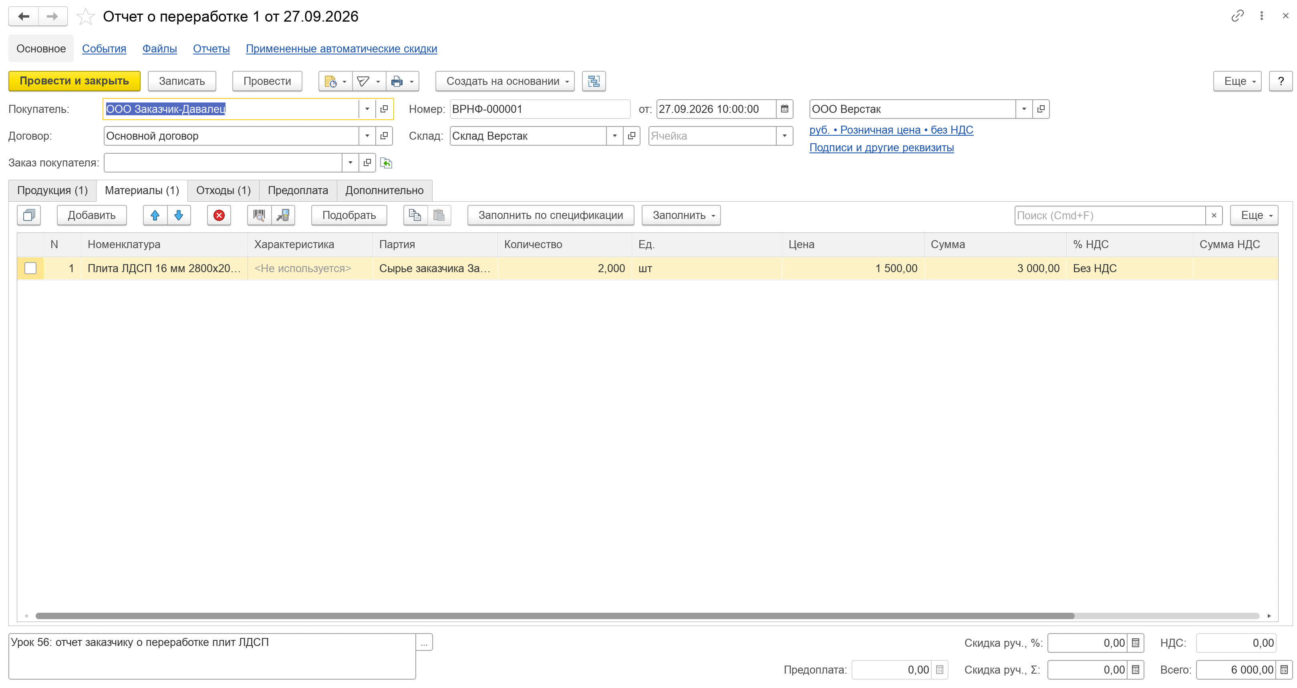Copy rows to clipboard icon
The width and height of the screenshot is (1297, 688).
(415, 215)
